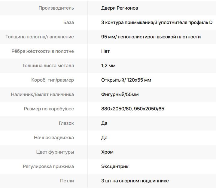This screenshot has width=216, height=189.
Task: Select the "880x2050/60, 950x2050/65" size value
Action: pyautogui.click(x=133, y=109)
